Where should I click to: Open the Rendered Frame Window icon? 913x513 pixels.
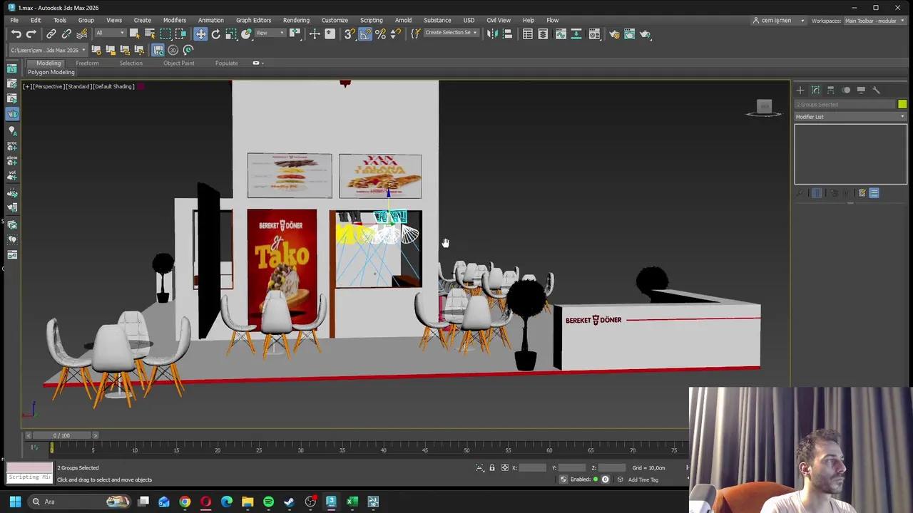point(629,33)
